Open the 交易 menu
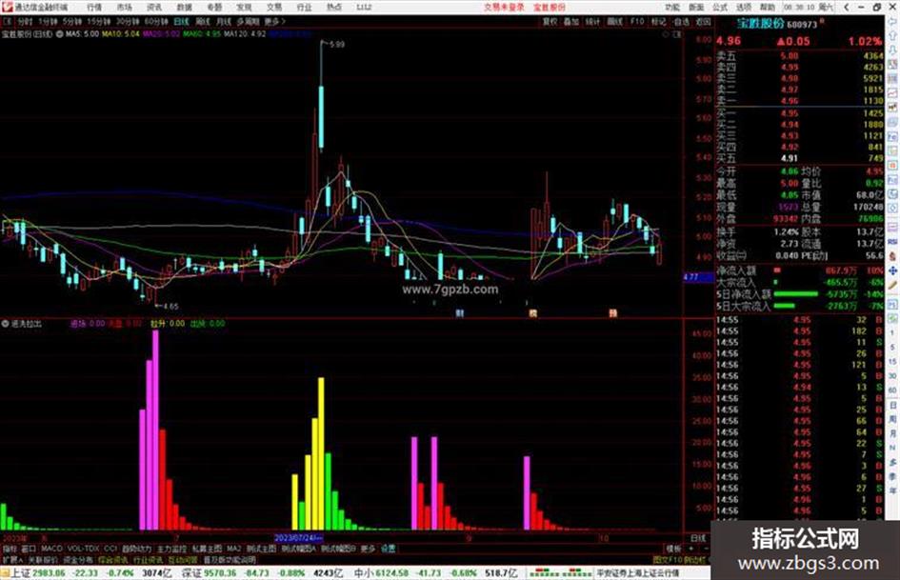Image resolution: width=900 pixels, height=580 pixels. pyautogui.click(x=274, y=8)
